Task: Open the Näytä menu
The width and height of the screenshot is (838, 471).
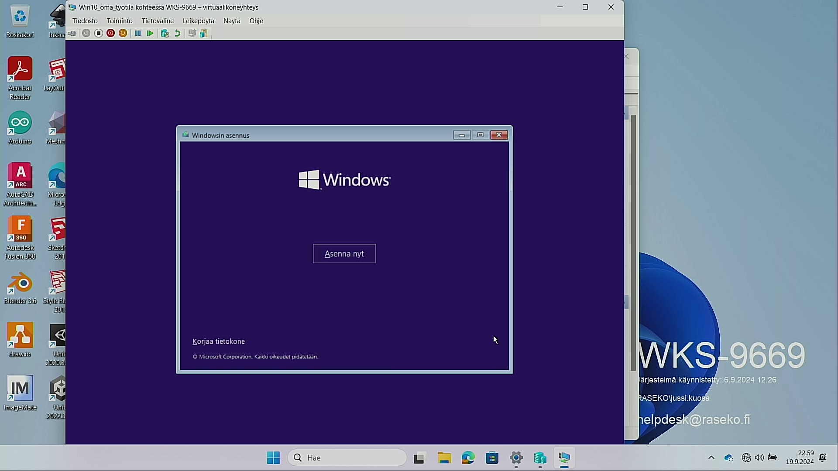Action: point(232,21)
